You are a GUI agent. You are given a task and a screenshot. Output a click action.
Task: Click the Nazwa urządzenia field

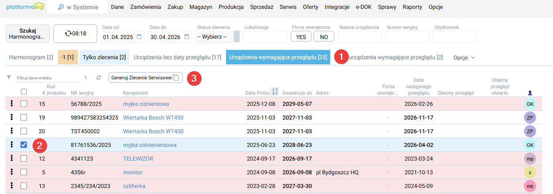coord(360,37)
